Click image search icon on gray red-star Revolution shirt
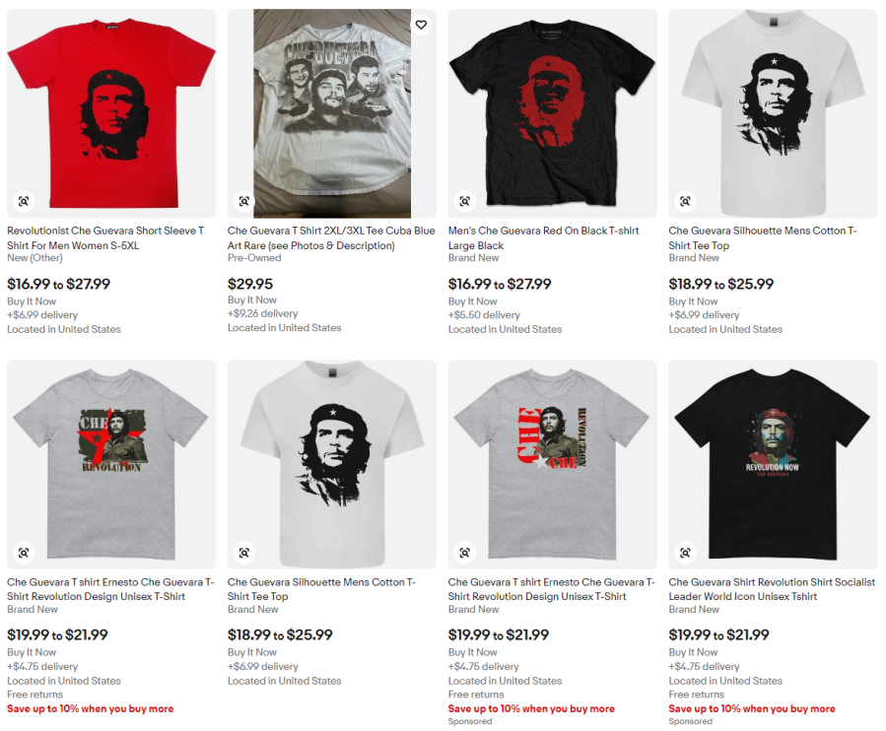This screenshot has width=886, height=731. coord(24,553)
